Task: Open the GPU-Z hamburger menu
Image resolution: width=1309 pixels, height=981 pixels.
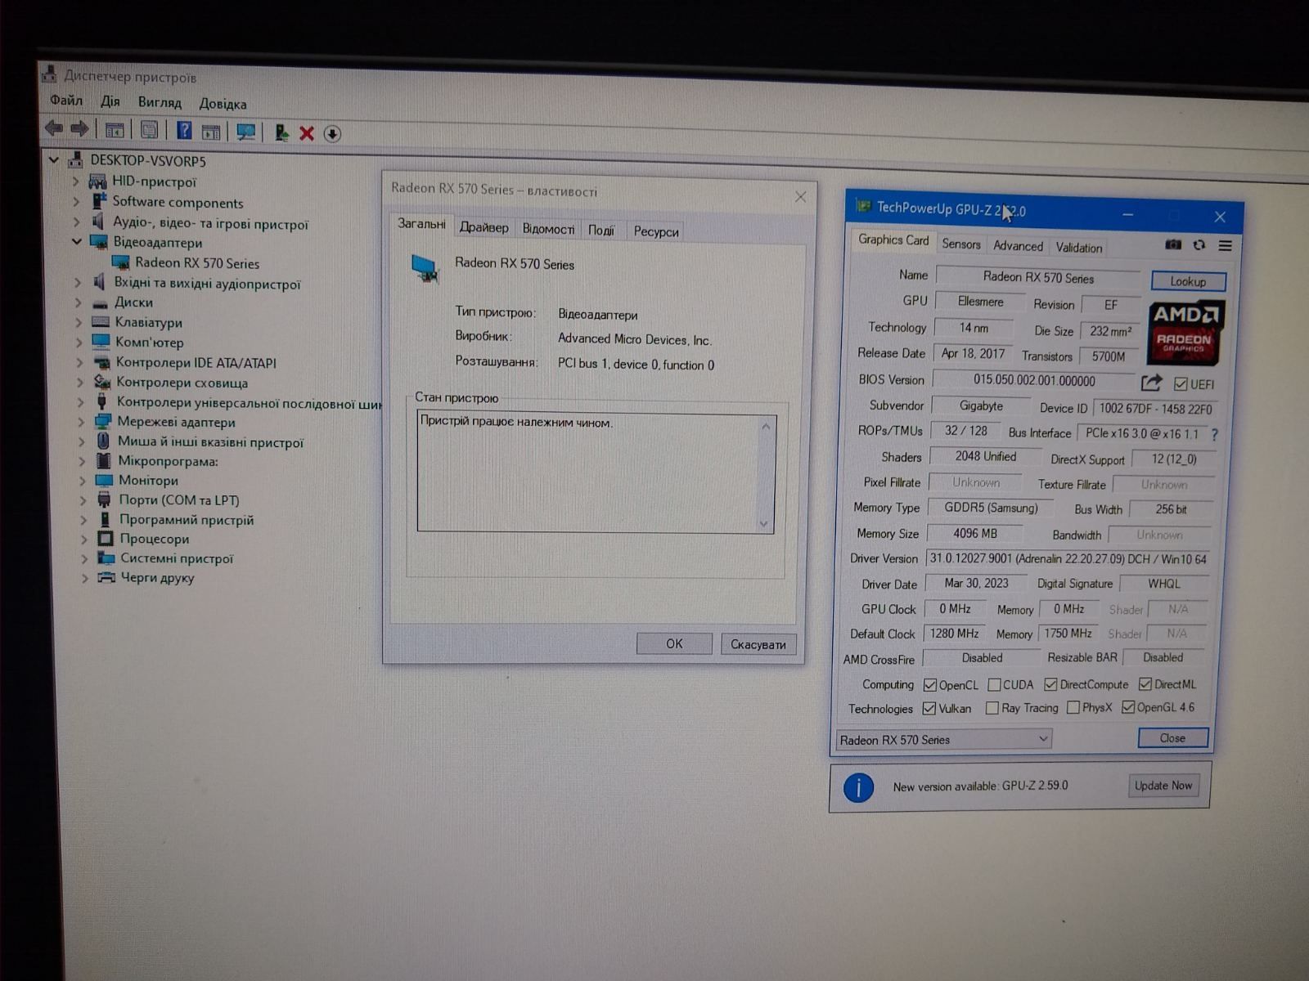Action: coord(1225,245)
